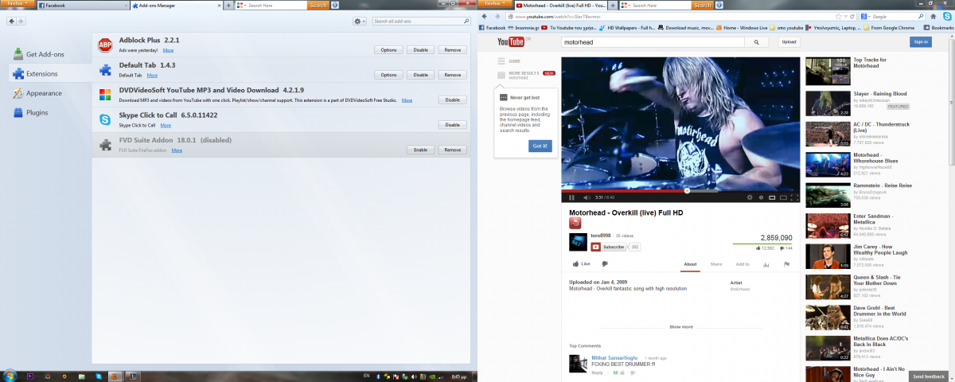Open the YouTube Guide menu icon
Viewport: 955px width, 382px height.
pyautogui.click(x=501, y=60)
